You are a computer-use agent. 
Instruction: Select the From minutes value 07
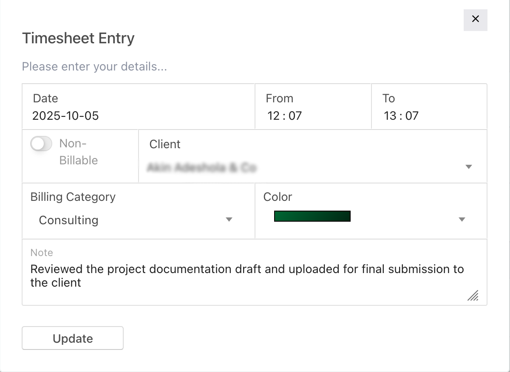tap(295, 116)
